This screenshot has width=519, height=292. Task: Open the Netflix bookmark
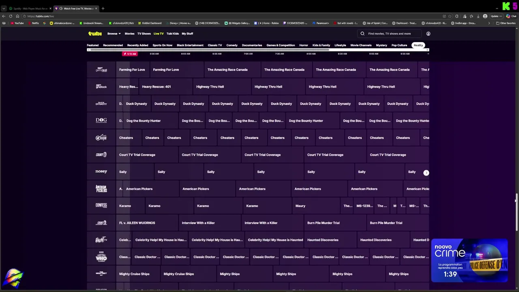tap(34, 23)
